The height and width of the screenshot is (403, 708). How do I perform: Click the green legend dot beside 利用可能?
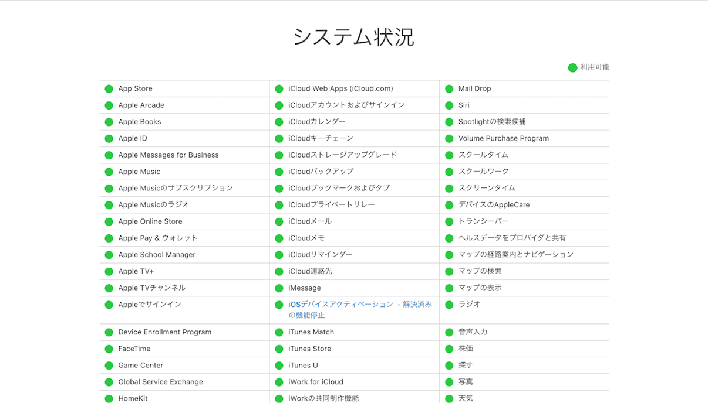572,67
